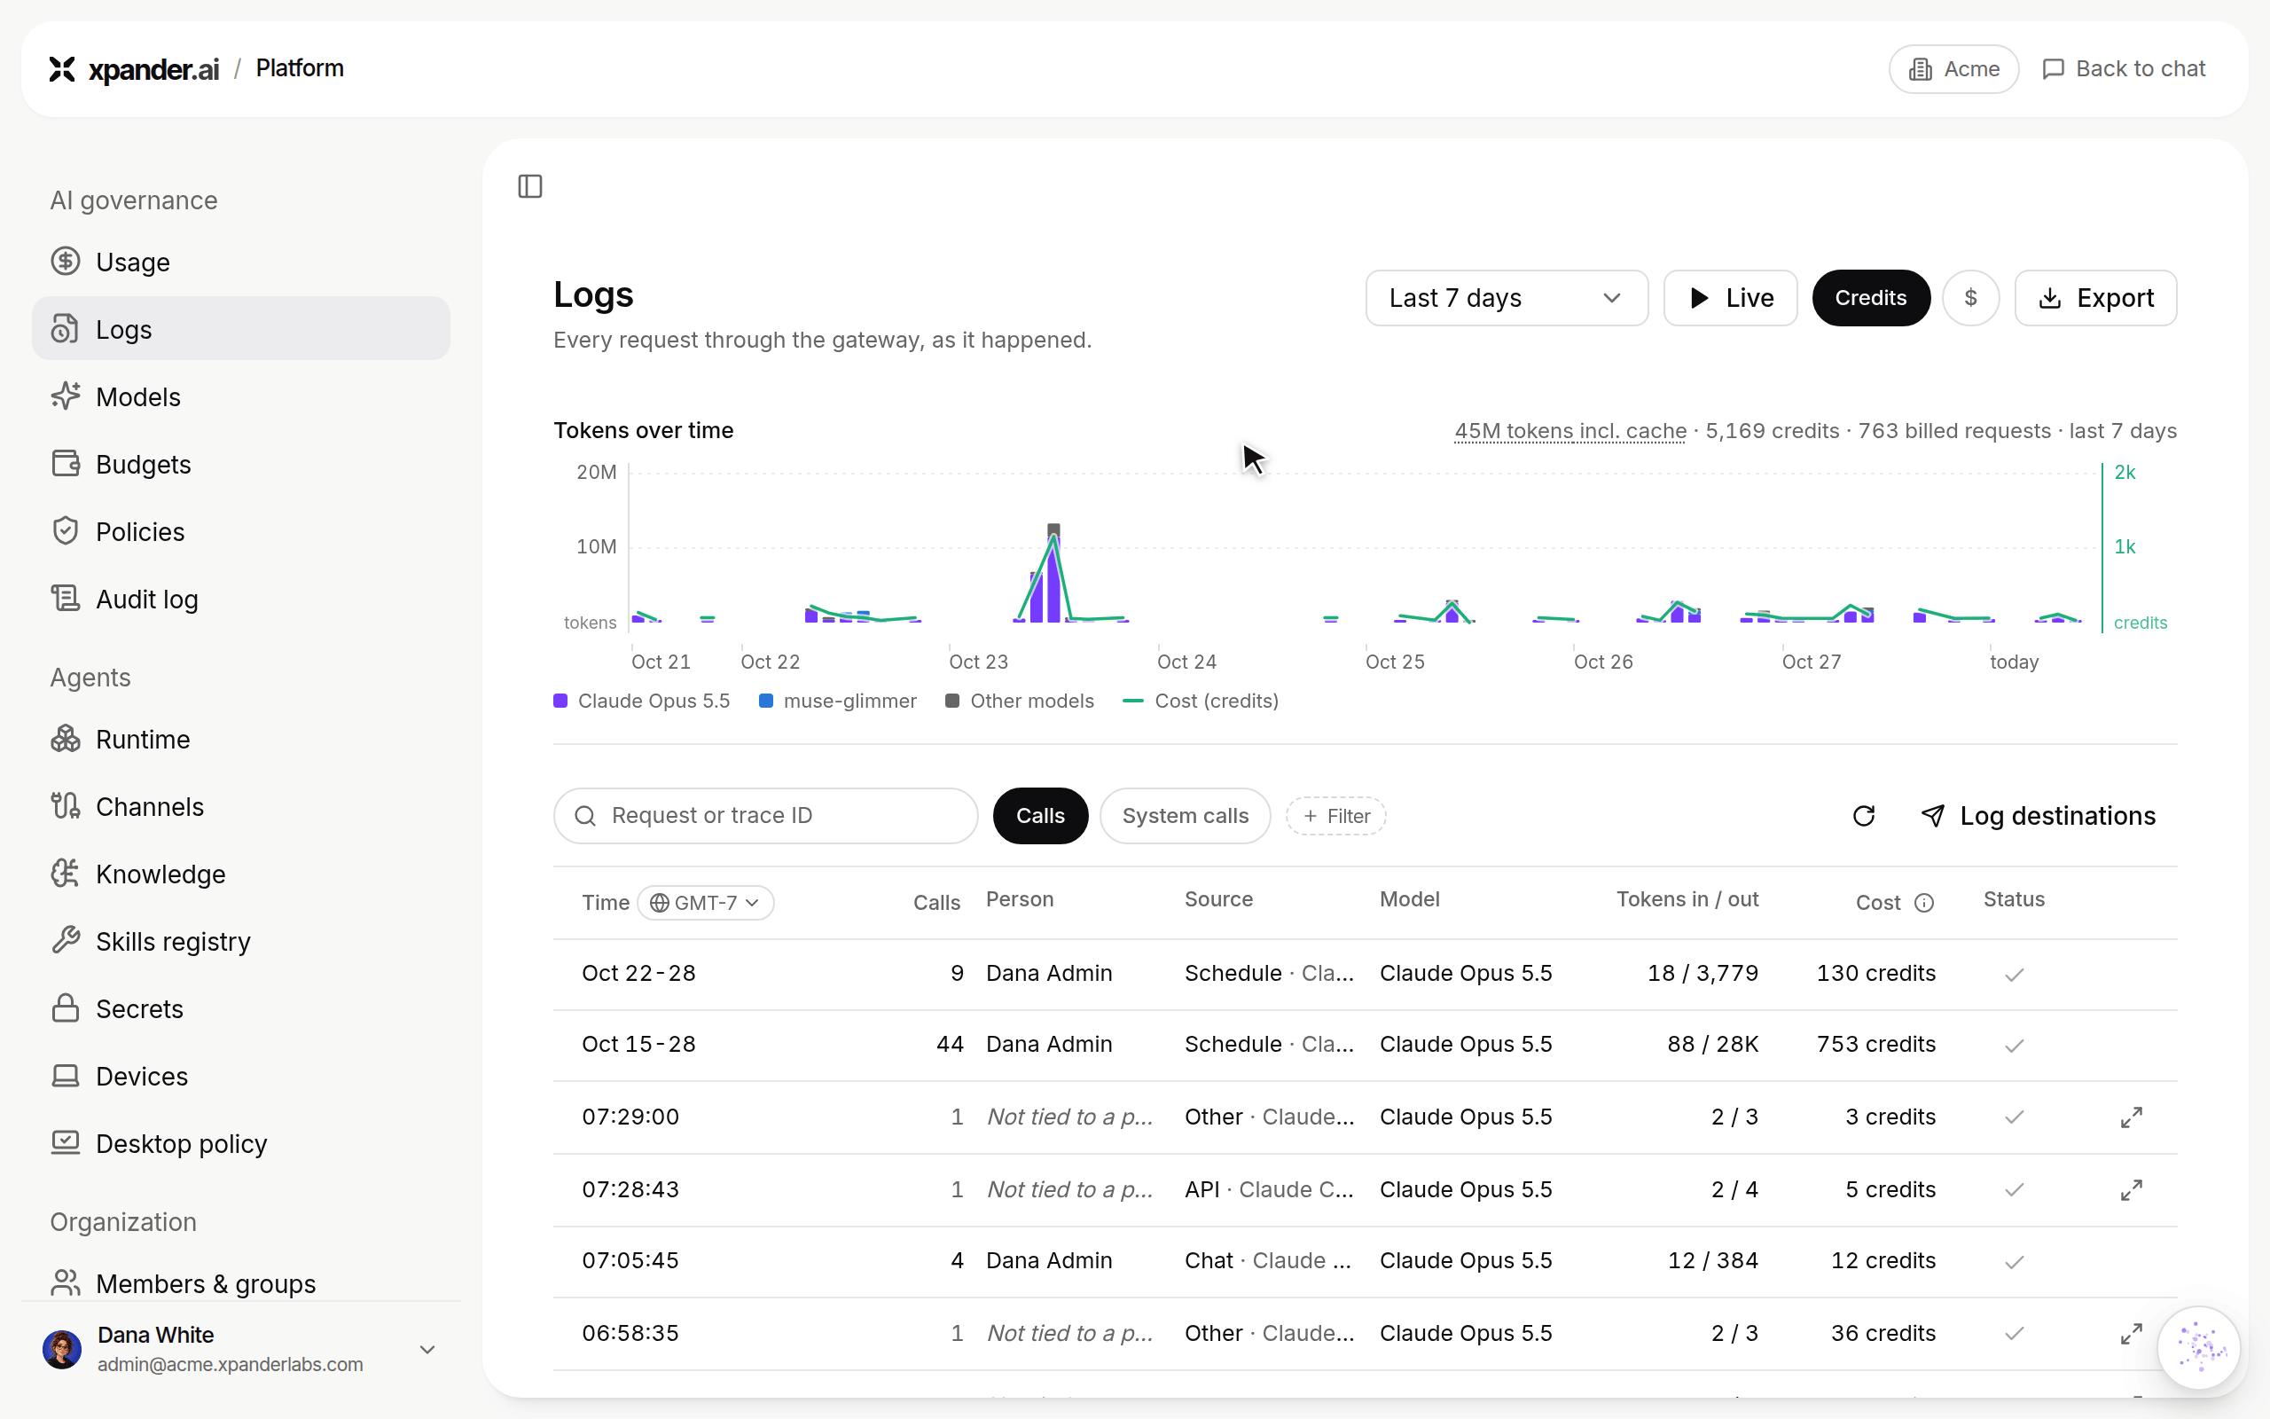Open the GMT-7 timezone dropdown
This screenshot has width=2270, height=1419.
pos(706,903)
